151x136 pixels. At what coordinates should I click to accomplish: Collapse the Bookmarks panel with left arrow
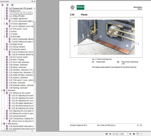click(34, 2)
